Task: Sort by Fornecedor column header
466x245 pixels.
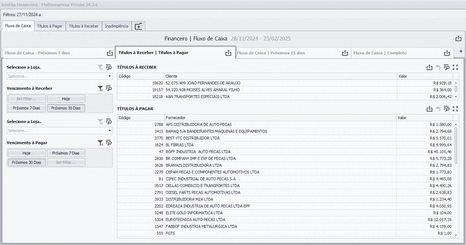Action: point(280,118)
